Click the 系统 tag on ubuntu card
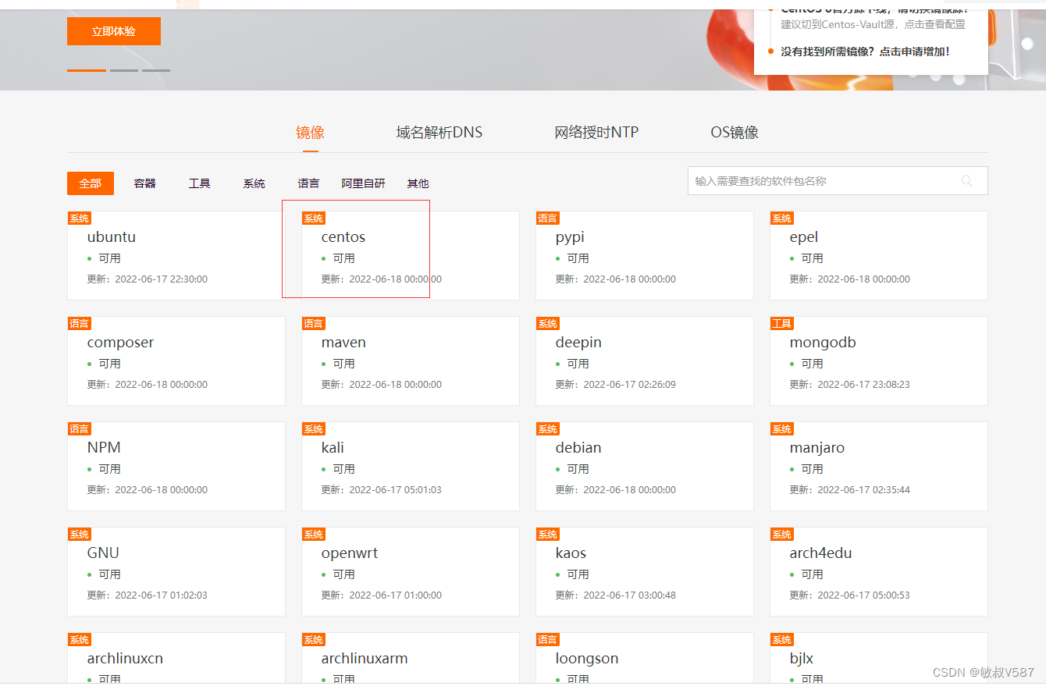The image size is (1046, 686). [x=80, y=219]
